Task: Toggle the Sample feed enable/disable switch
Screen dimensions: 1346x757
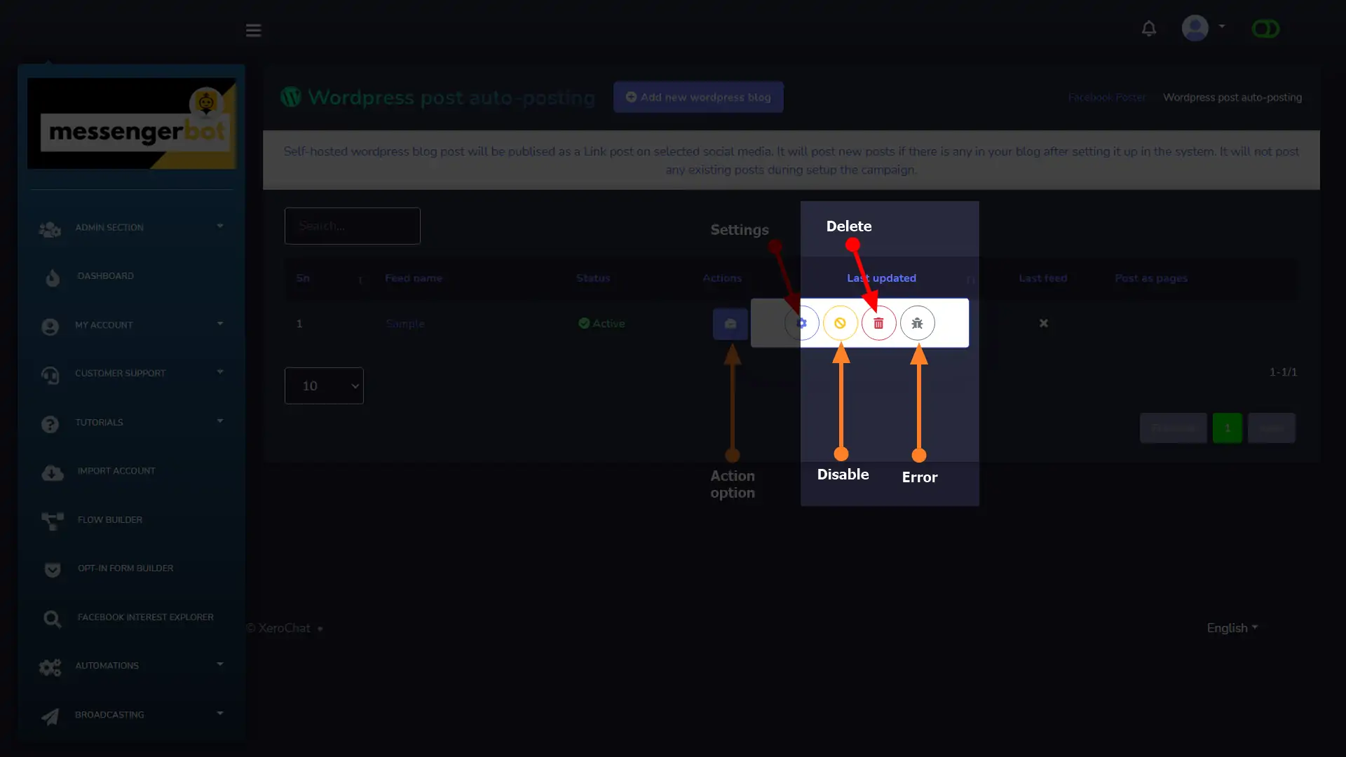Action: point(839,322)
